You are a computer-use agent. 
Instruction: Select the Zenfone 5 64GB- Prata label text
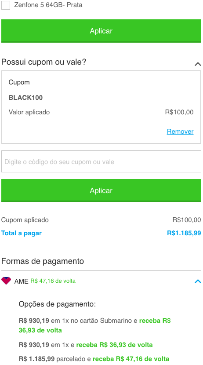tap(48, 5)
